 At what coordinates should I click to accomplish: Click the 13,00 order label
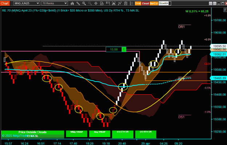114,50
